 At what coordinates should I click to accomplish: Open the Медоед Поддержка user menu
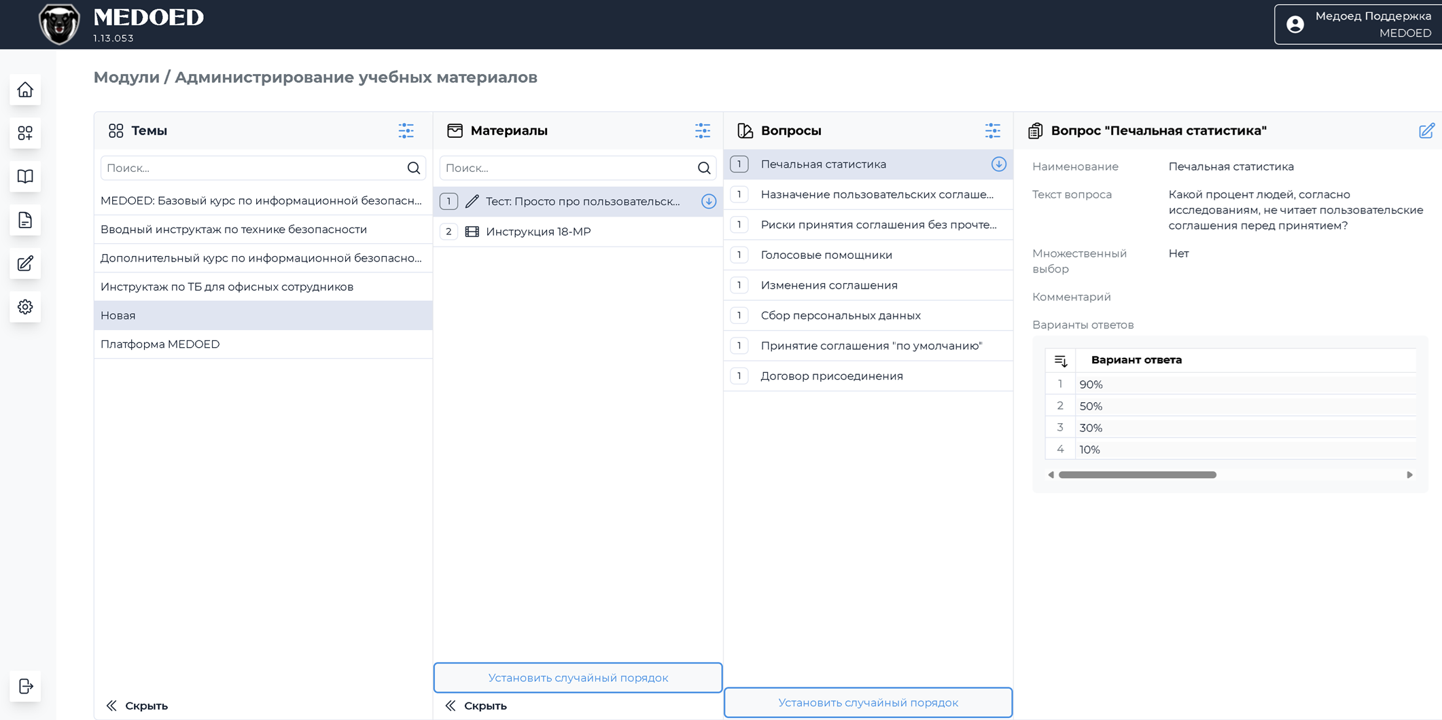coord(1358,24)
